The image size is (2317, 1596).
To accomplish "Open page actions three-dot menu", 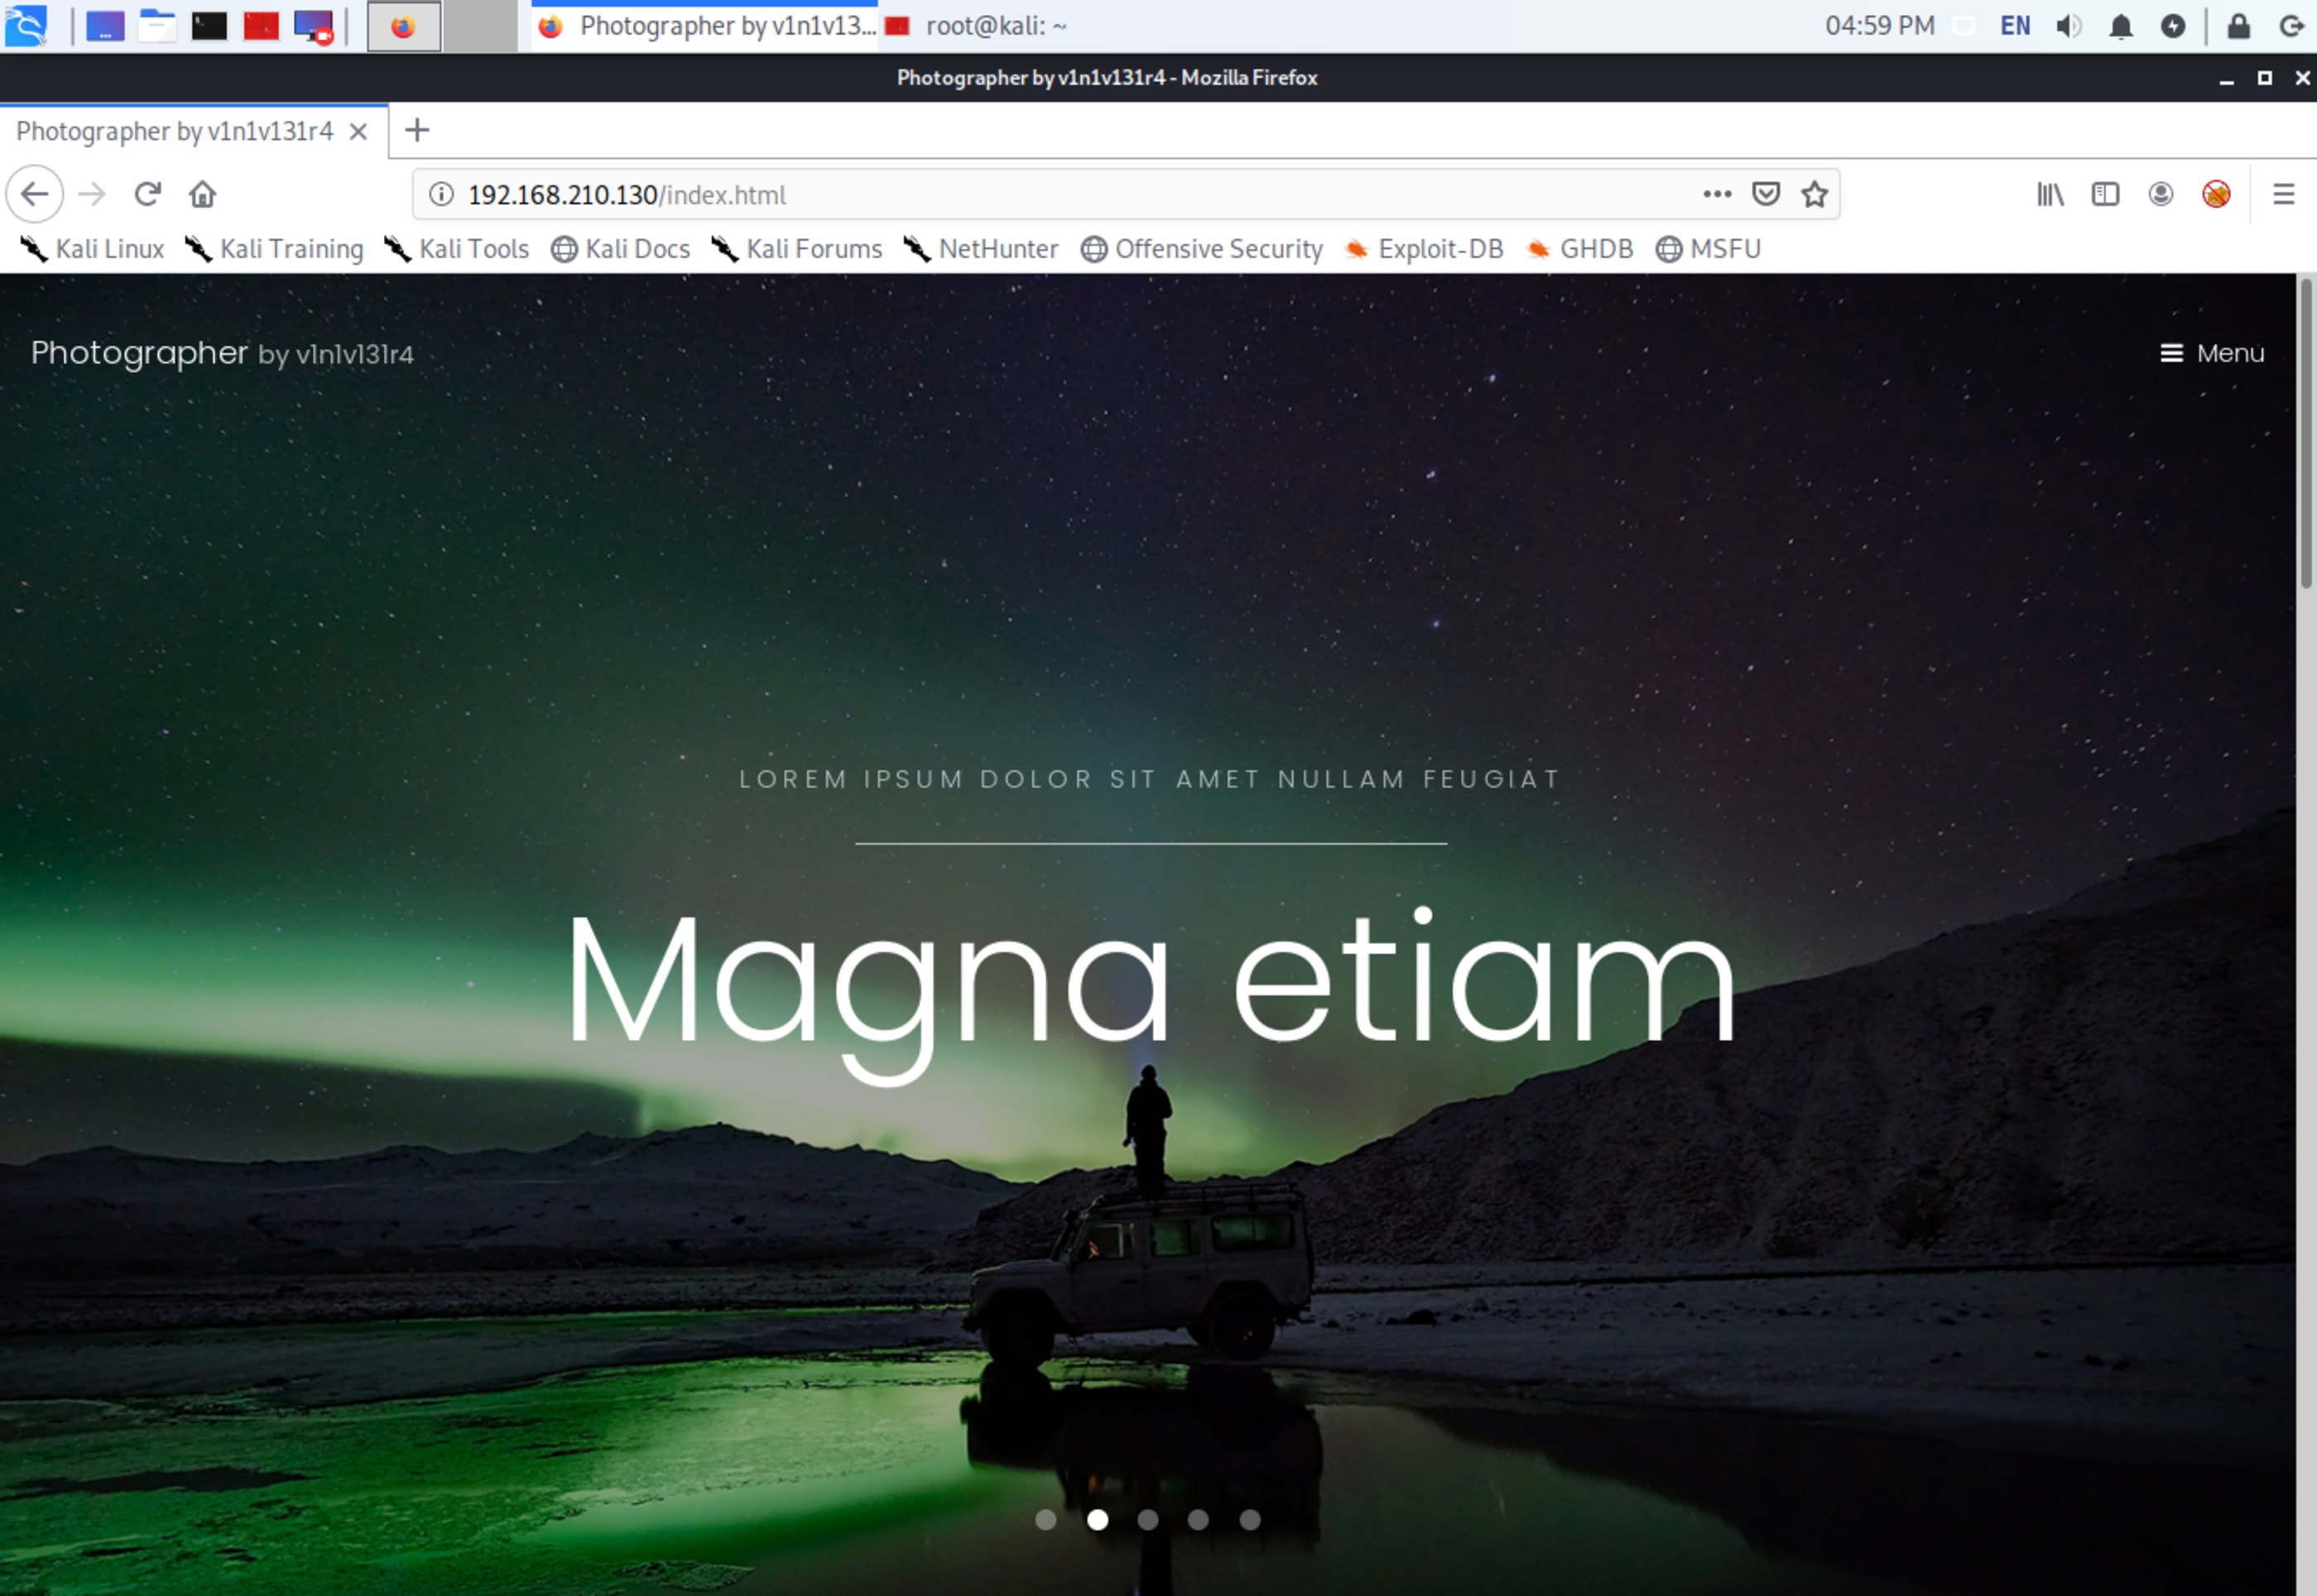I will 1717,194.
